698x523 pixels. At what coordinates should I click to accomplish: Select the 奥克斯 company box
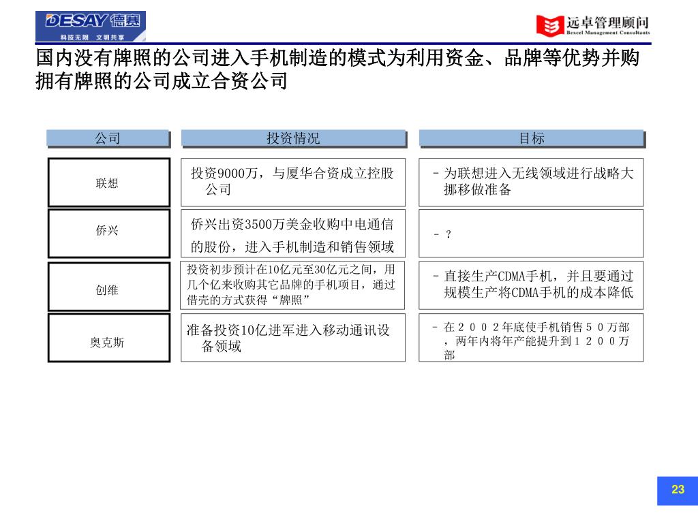(109, 338)
